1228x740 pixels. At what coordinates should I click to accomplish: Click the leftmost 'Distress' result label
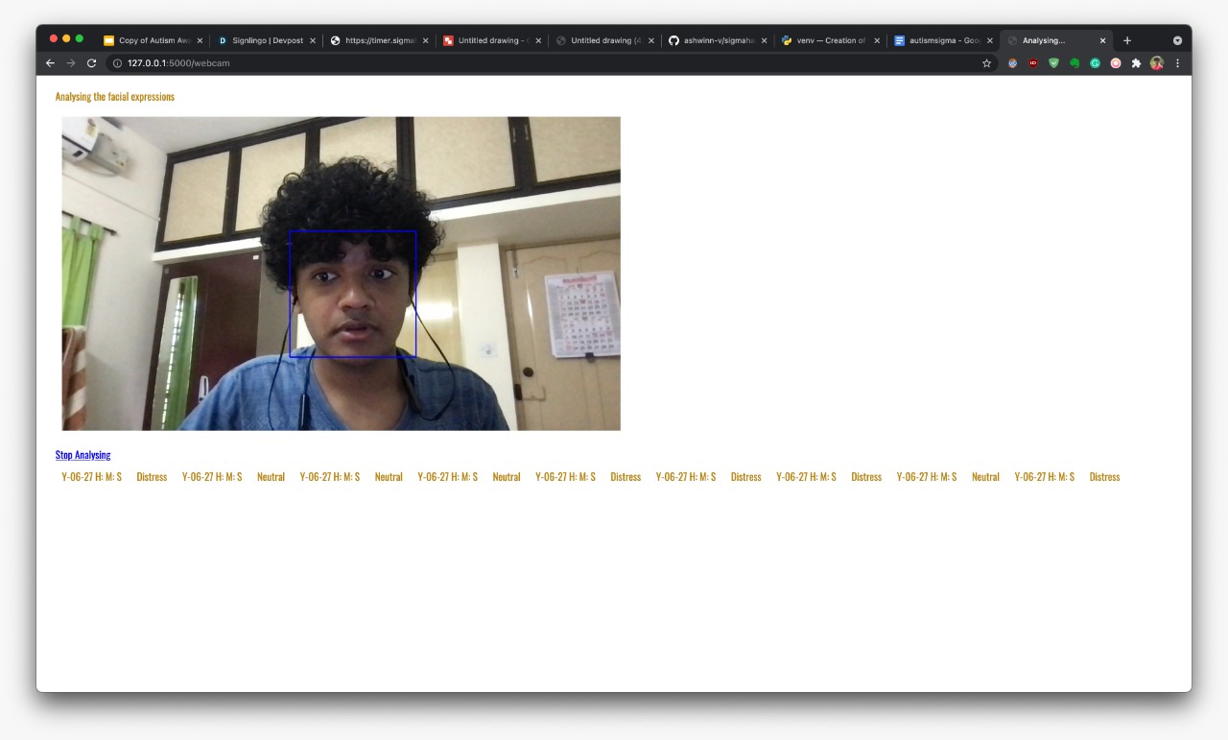coord(152,477)
